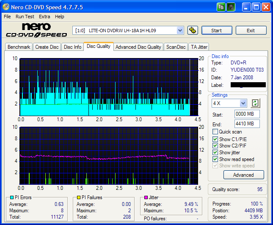Click the drive options icon beside drive selector
The height and width of the screenshot is (225, 273).
click(x=193, y=31)
